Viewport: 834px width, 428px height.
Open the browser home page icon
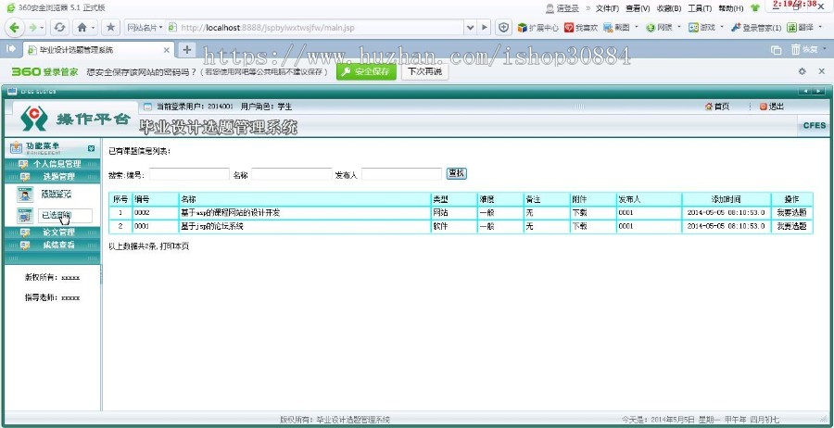[82, 27]
